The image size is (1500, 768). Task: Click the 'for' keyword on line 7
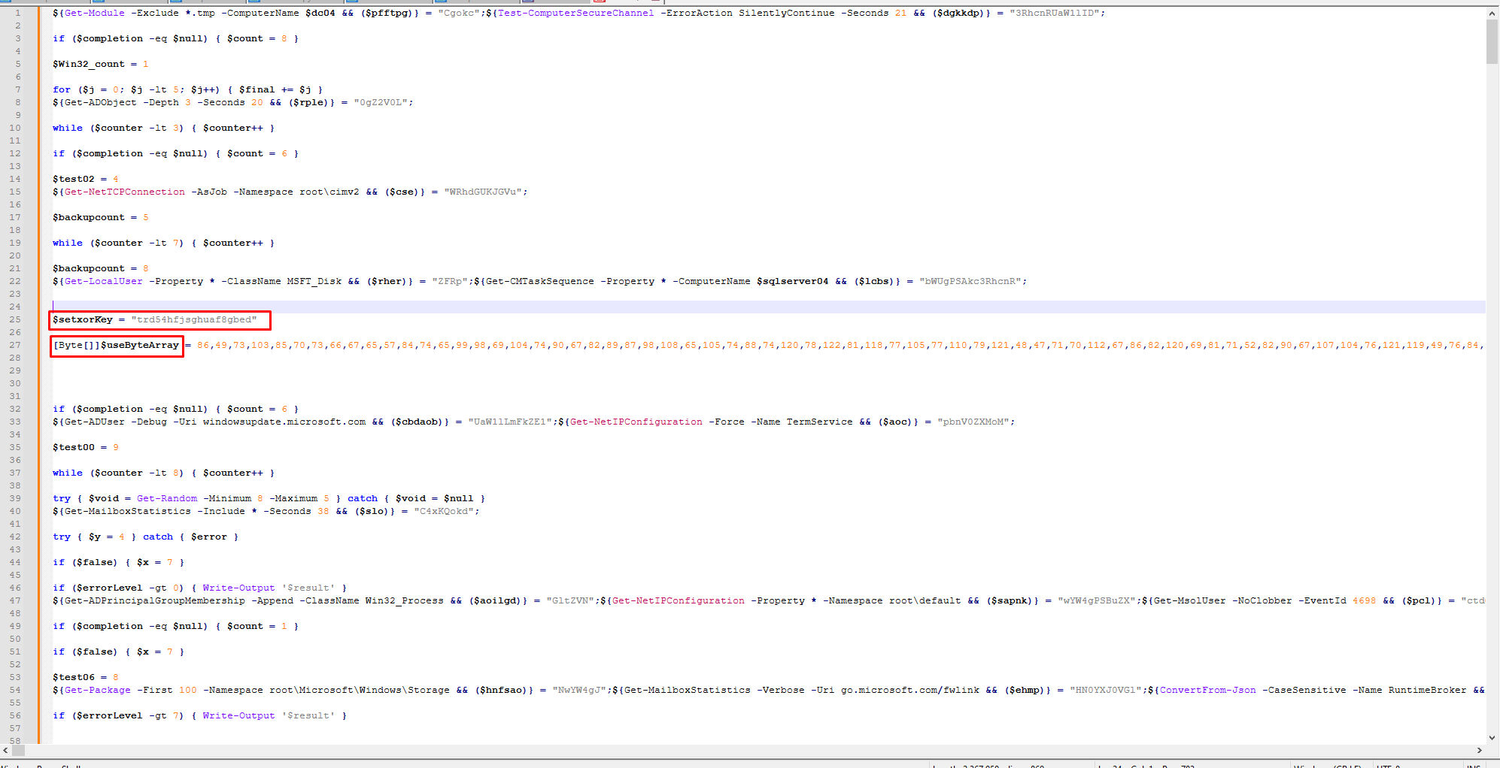[62, 89]
